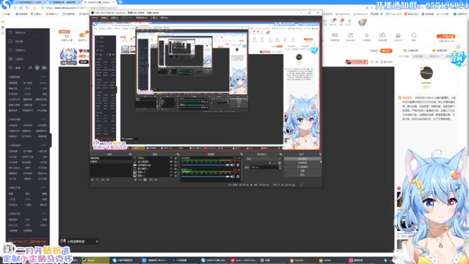This screenshot has width=469, height=264.
Task: Toggle visibility eye of the last 图像 source
Action: (171, 175)
